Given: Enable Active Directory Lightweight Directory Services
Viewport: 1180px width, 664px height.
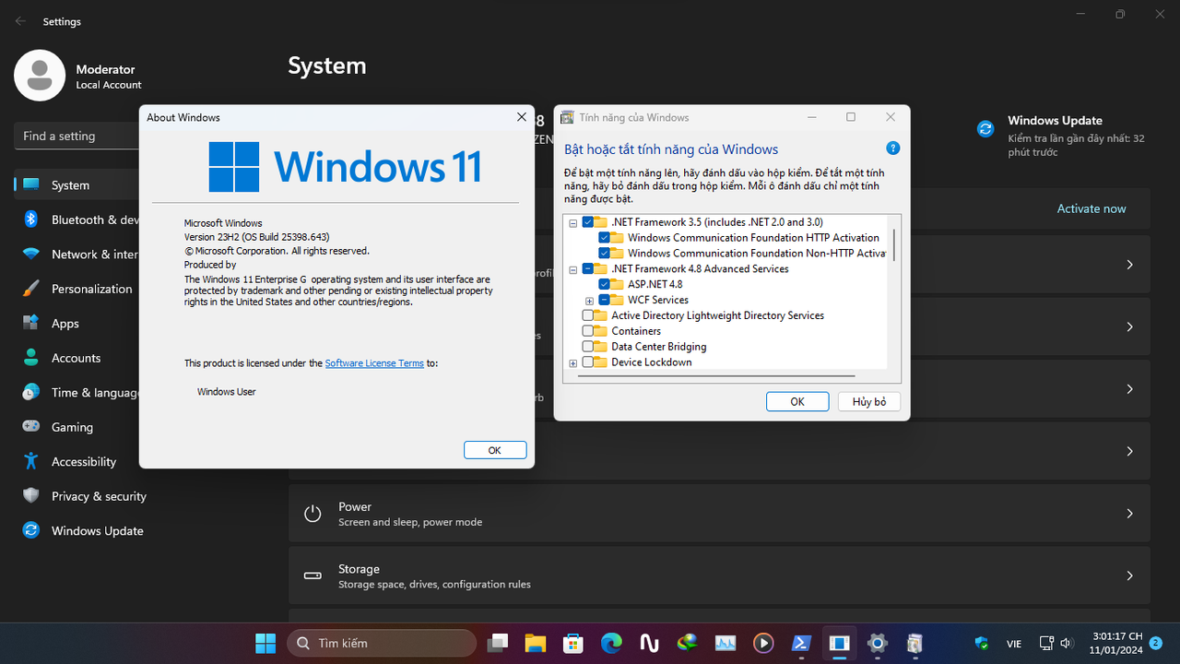Looking at the screenshot, I should [588, 315].
